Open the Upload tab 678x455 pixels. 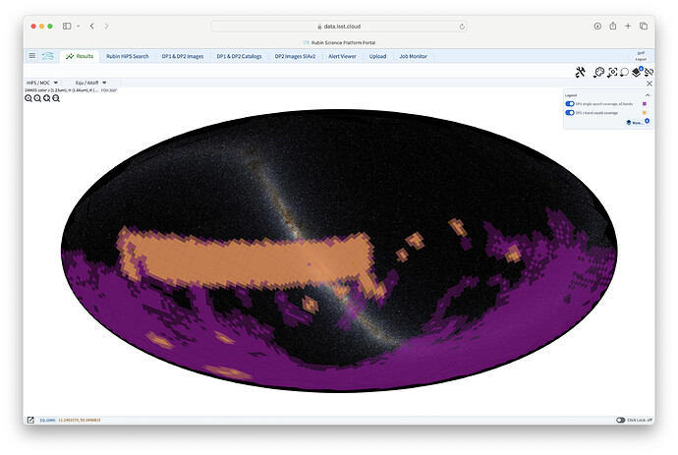(377, 56)
